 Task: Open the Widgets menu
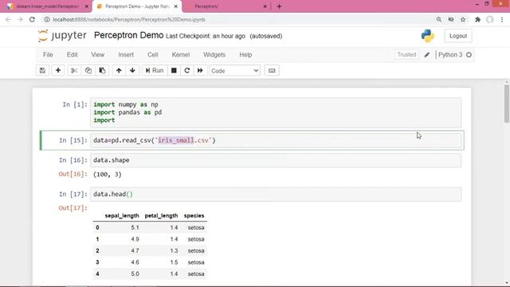tap(214, 55)
